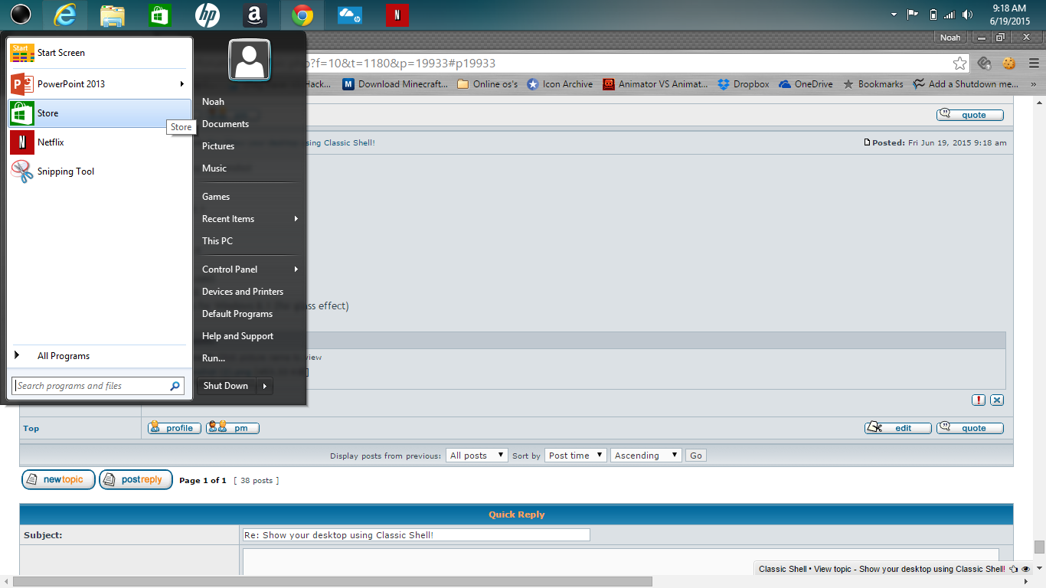The image size is (1046, 588).
Task: Open Help and Support
Action: 237,336
